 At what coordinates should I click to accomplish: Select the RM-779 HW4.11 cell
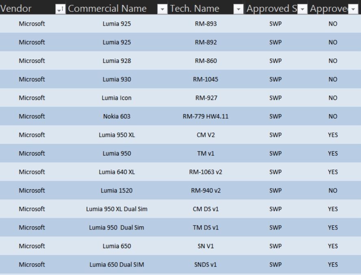[206, 116]
